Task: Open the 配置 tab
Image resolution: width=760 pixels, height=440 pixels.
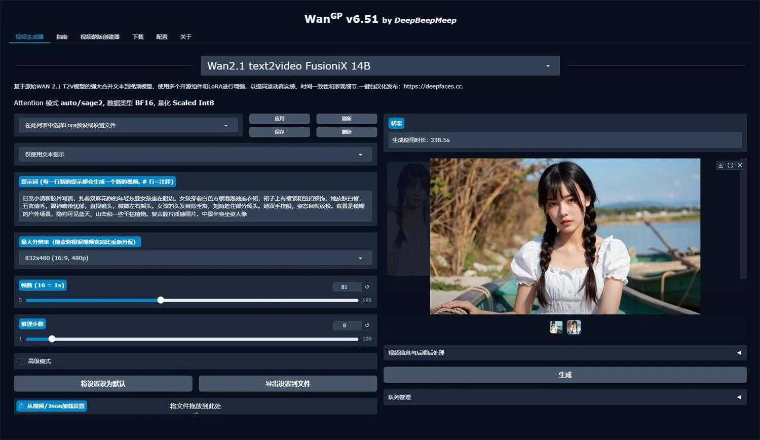Action: 162,37
